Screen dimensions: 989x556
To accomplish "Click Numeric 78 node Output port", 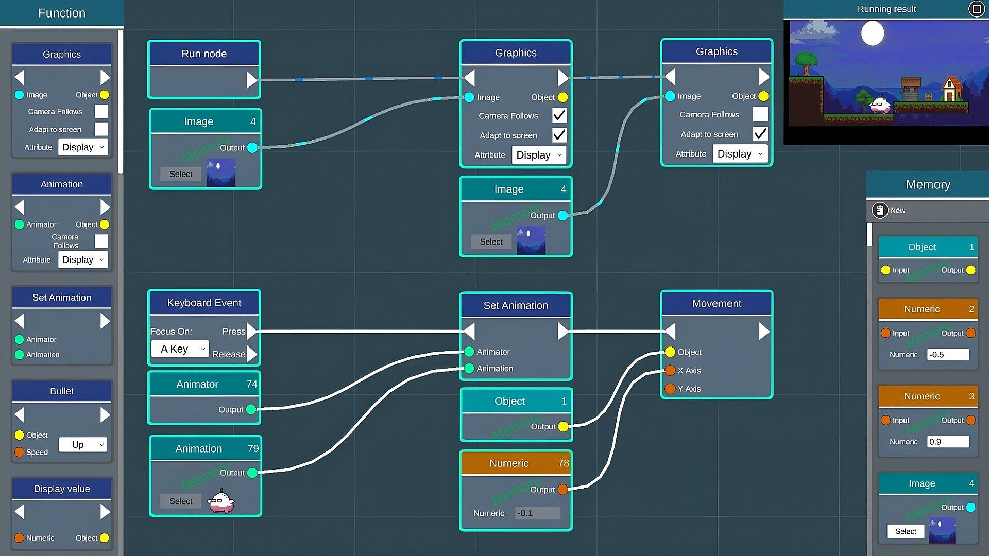I will coord(563,489).
